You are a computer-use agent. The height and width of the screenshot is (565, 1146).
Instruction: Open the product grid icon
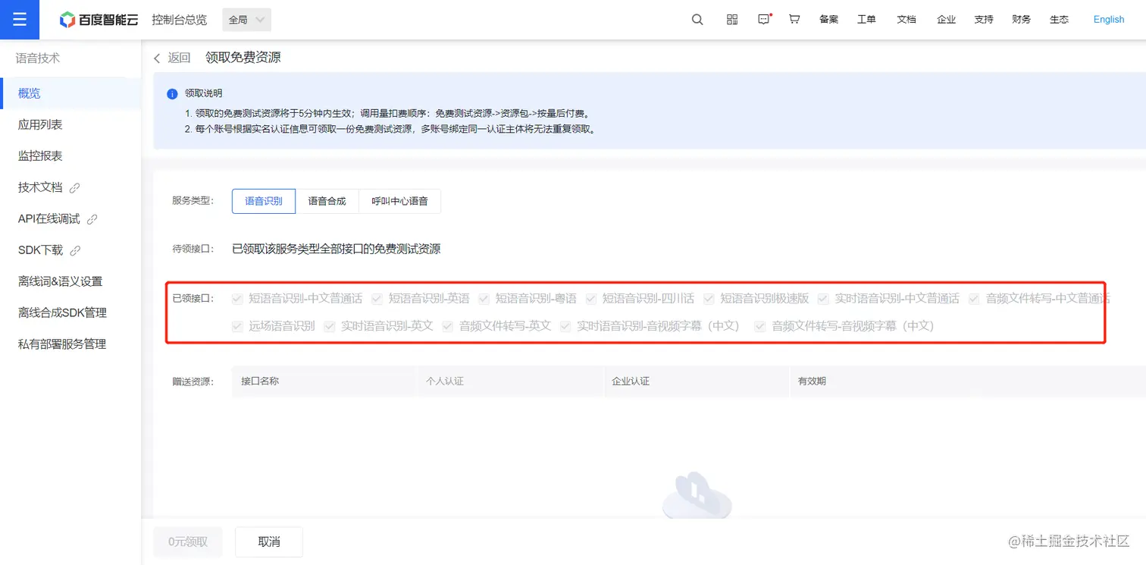[732, 20]
